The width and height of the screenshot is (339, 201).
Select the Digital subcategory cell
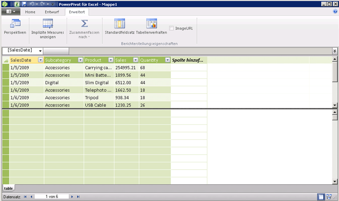(x=64, y=83)
